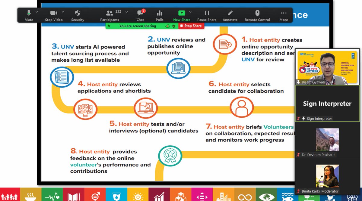Open the Annotate pencil tool
362x201 pixels.
(230, 15)
